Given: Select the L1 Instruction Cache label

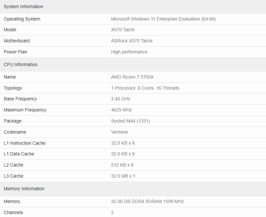Looking at the screenshot, I should click(x=24, y=143).
